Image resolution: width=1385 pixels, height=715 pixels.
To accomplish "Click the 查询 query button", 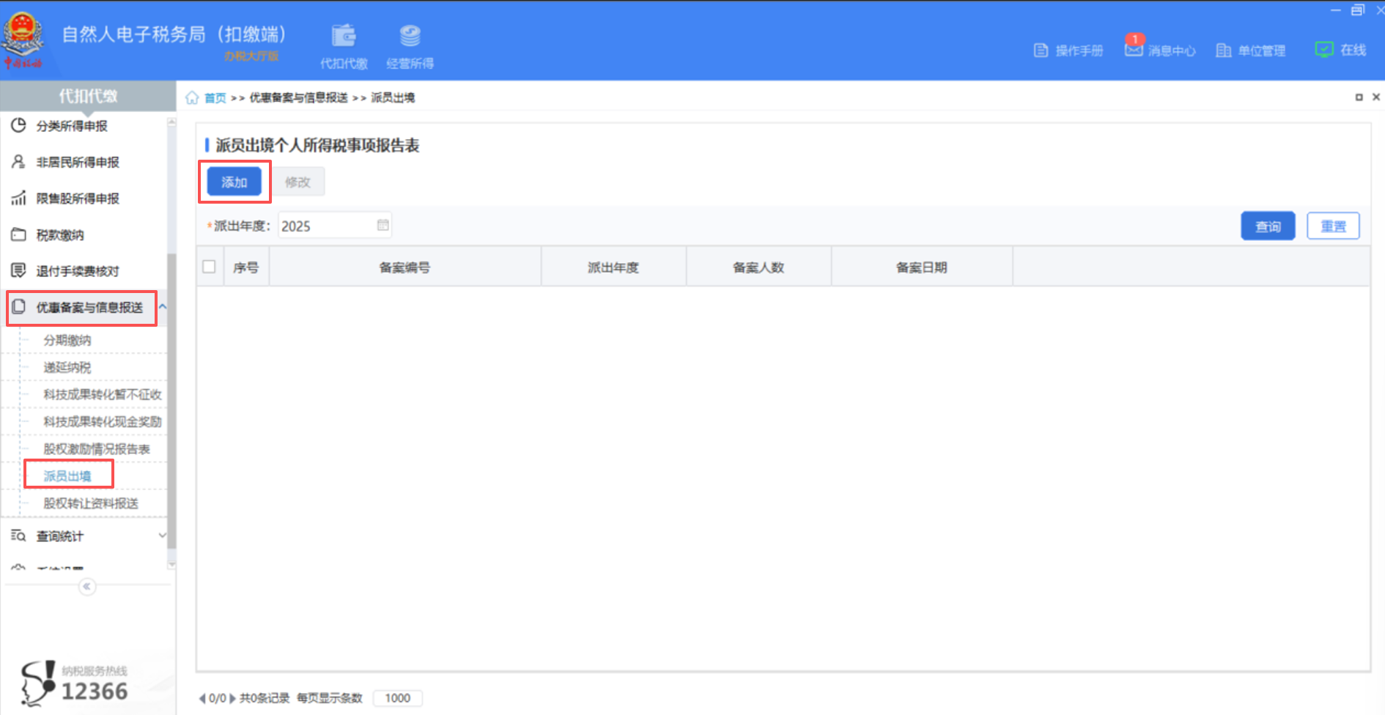I will click(1267, 226).
